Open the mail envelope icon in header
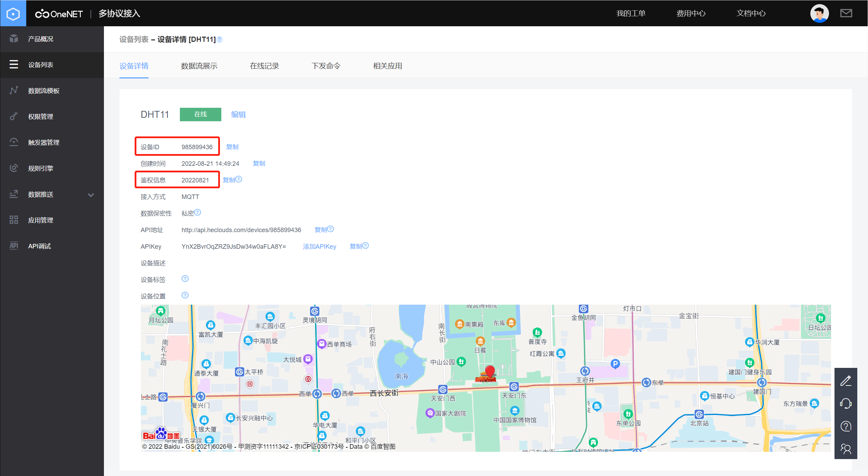 846,13
